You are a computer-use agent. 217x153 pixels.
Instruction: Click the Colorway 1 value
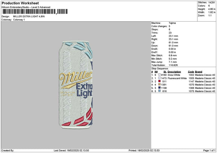(x=19, y=20)
